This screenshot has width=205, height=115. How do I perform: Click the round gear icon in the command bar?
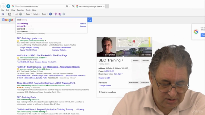(x=64, y=14)
